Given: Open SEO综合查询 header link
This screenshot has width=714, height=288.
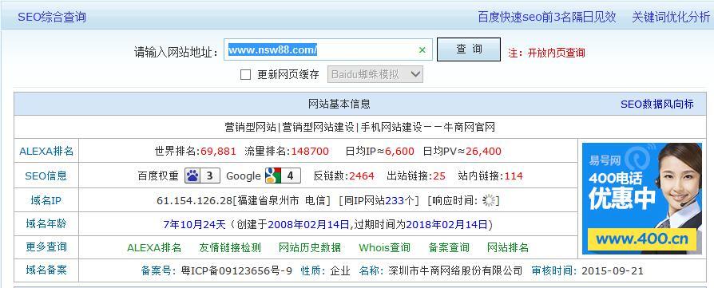Looking at the screenshot, I should pyautogui.click(x=51, y=18).
